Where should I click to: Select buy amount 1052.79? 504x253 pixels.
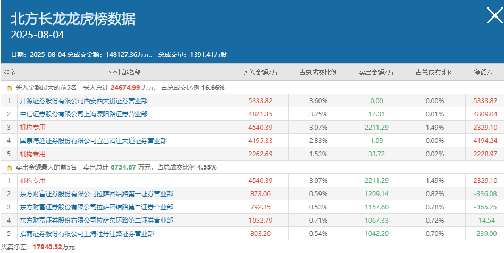point(261,221)
